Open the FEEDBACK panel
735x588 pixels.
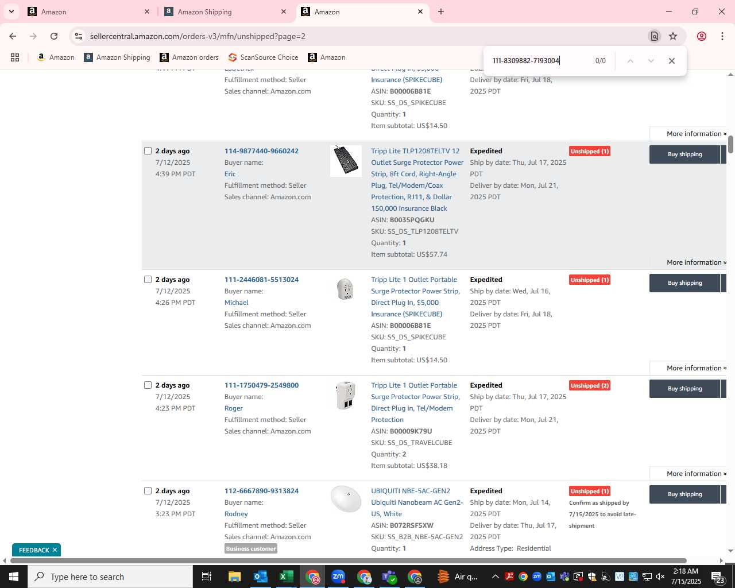(34, 550)
